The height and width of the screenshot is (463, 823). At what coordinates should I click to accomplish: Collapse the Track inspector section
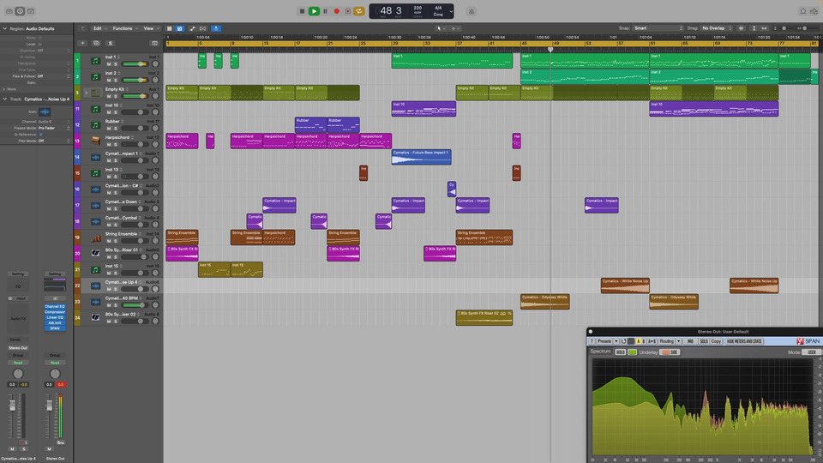[x=5, y=99]
